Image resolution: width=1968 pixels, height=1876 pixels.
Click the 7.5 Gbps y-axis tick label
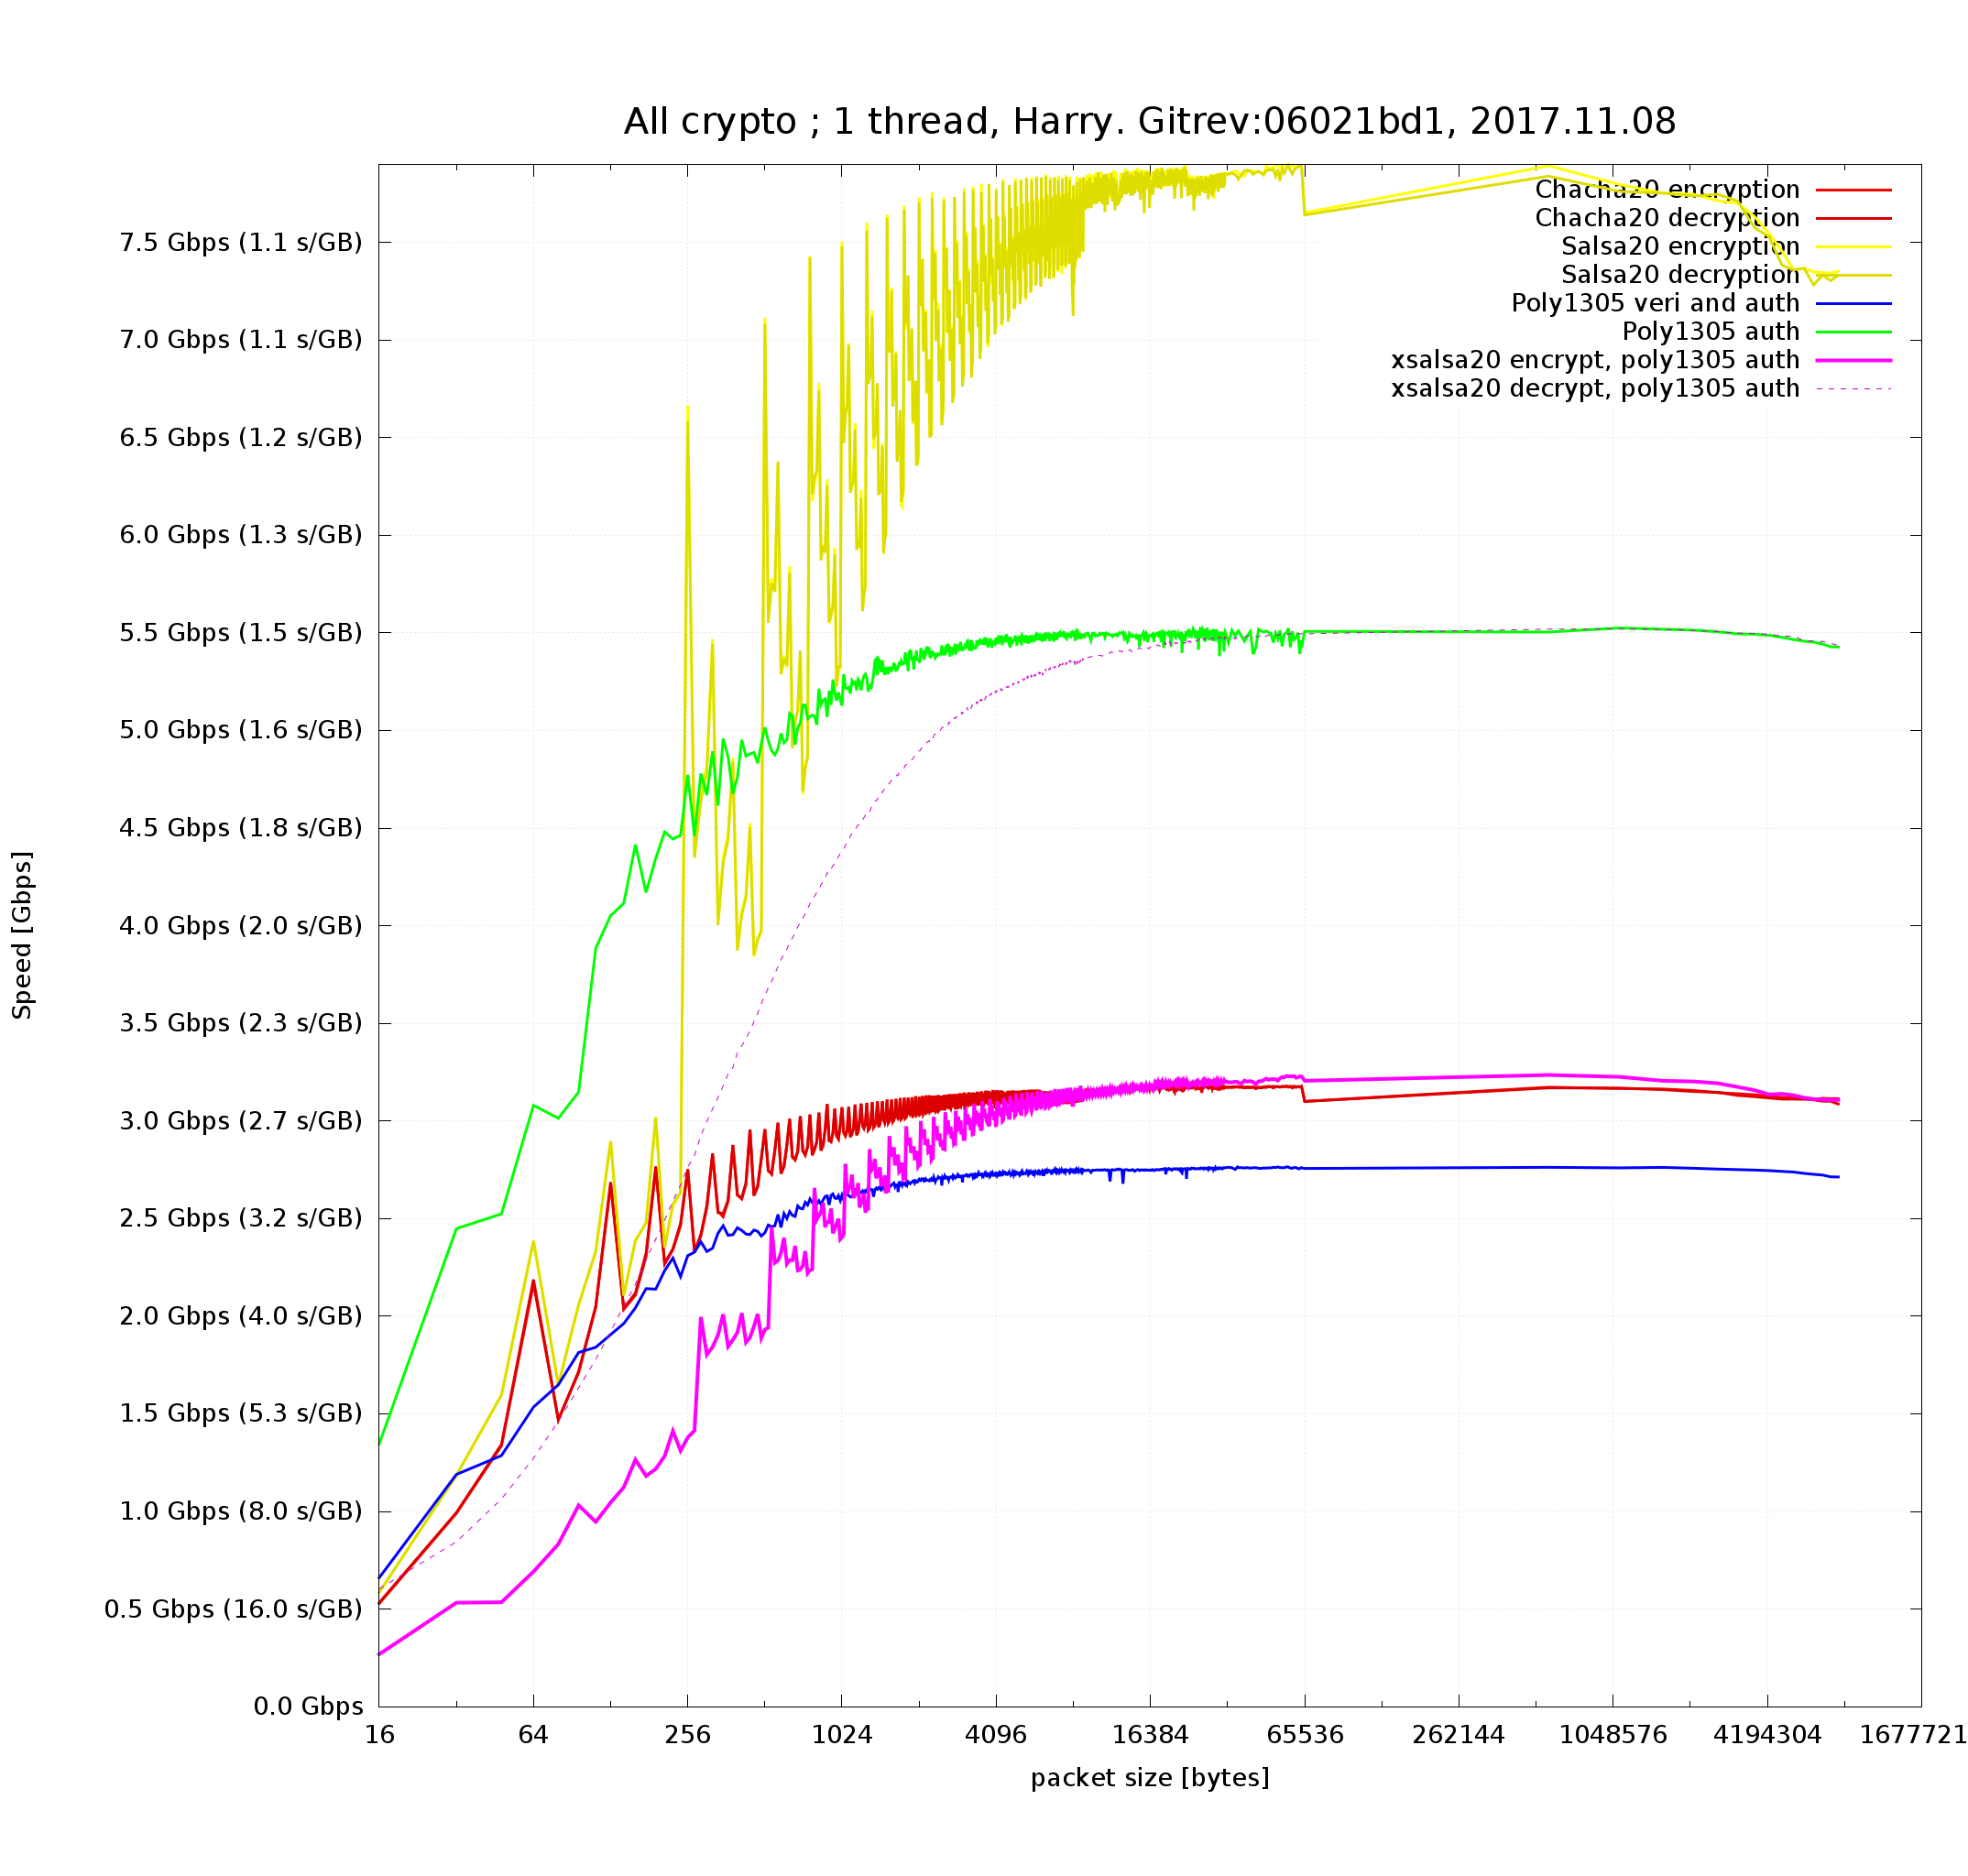pyautogui.click(x=240, y=243)
